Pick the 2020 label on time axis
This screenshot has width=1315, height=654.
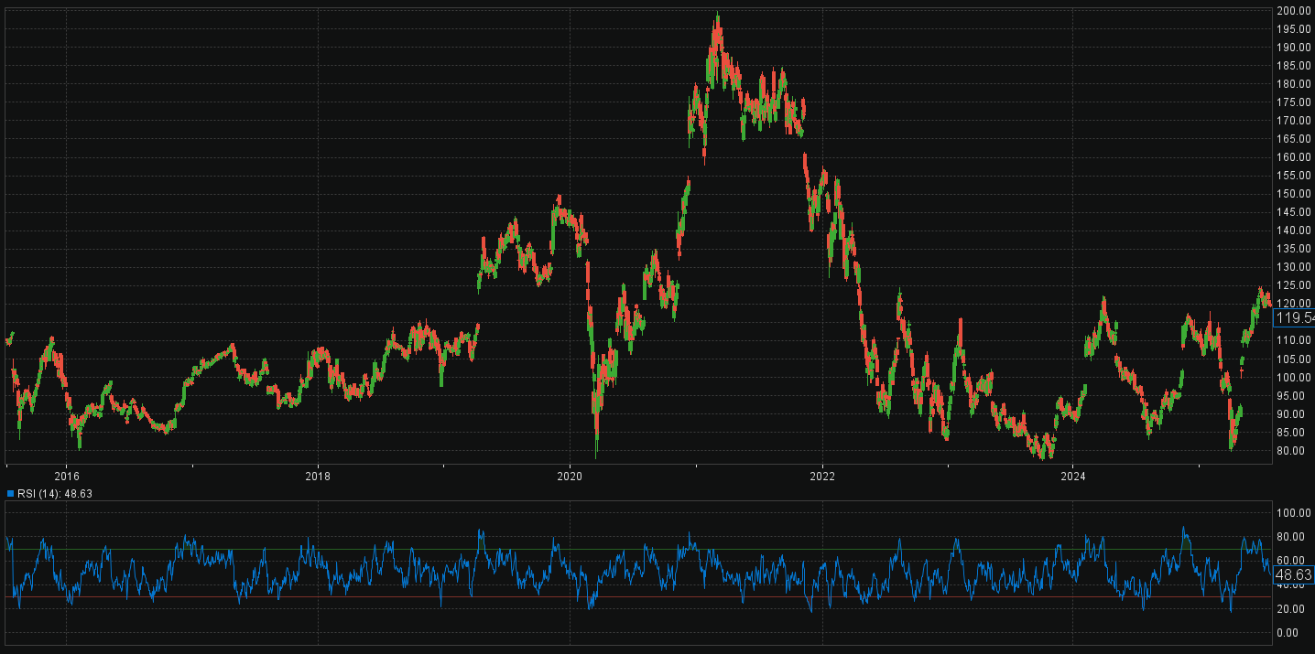click(570, 476)
